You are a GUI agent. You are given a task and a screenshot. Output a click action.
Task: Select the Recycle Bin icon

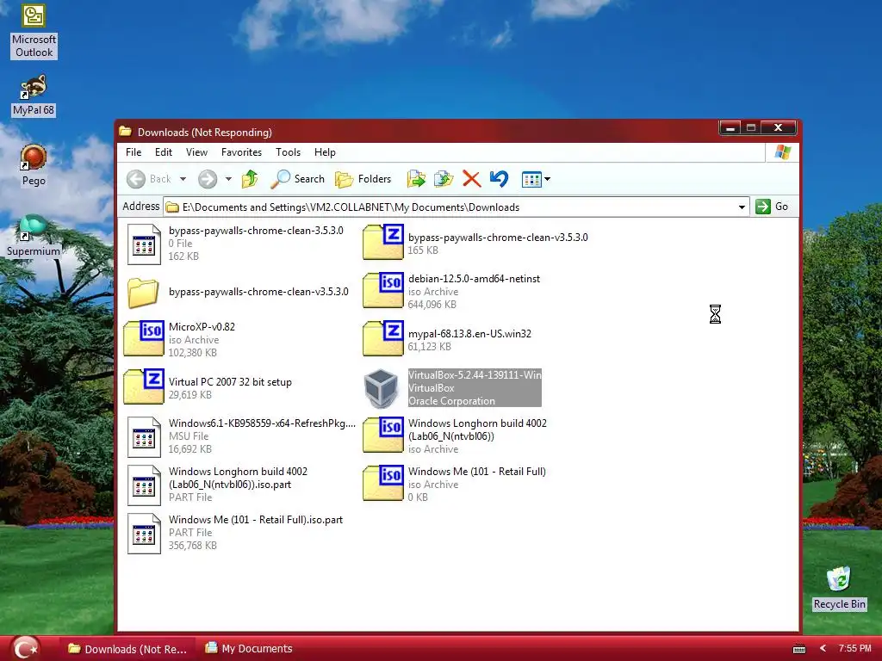coord(839,588)
